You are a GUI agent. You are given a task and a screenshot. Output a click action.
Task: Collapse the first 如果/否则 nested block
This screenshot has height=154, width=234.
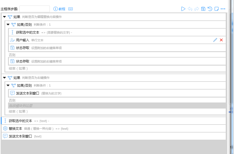click(x=8, y=25)
